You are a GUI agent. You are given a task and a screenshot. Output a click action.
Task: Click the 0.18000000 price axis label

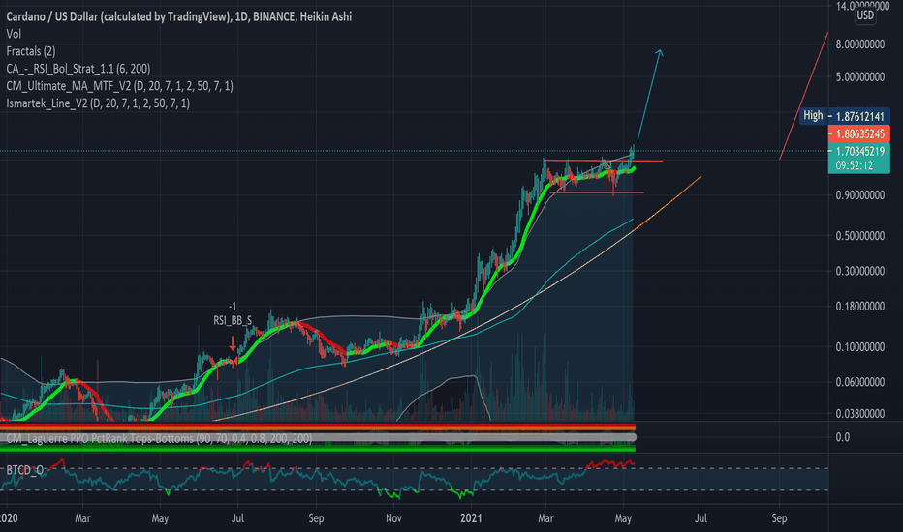coord(859,306)
